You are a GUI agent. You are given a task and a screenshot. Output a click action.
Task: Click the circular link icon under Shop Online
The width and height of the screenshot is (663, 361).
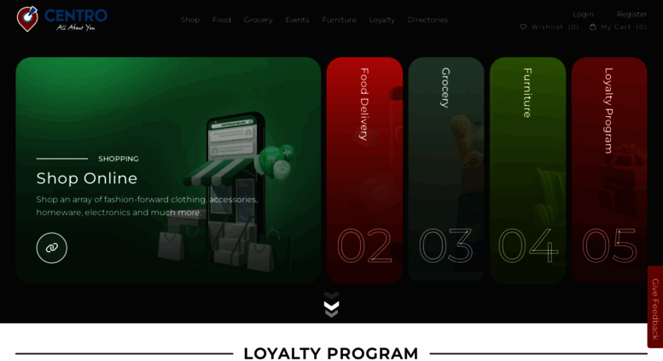pos(51,247)
